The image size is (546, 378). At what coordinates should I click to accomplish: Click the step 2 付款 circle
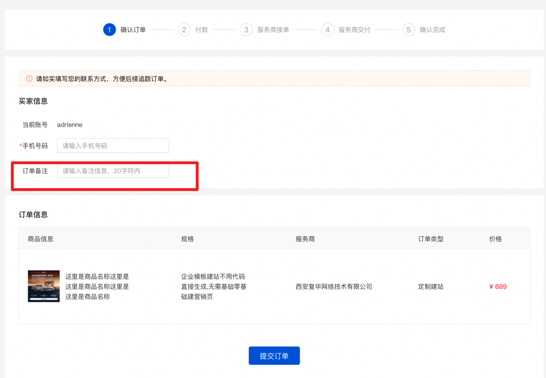(x=184, y=30)
